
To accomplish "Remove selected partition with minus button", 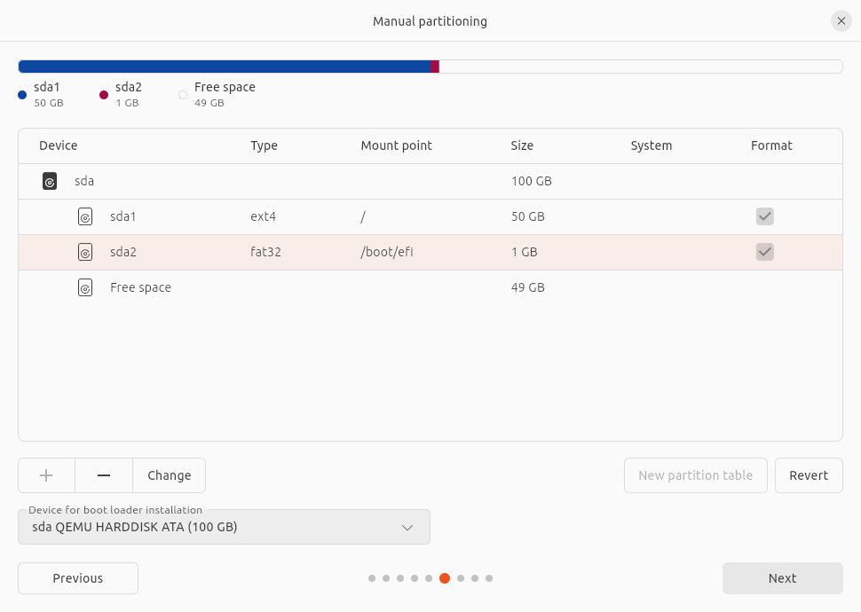I will (x=104, y=475).
